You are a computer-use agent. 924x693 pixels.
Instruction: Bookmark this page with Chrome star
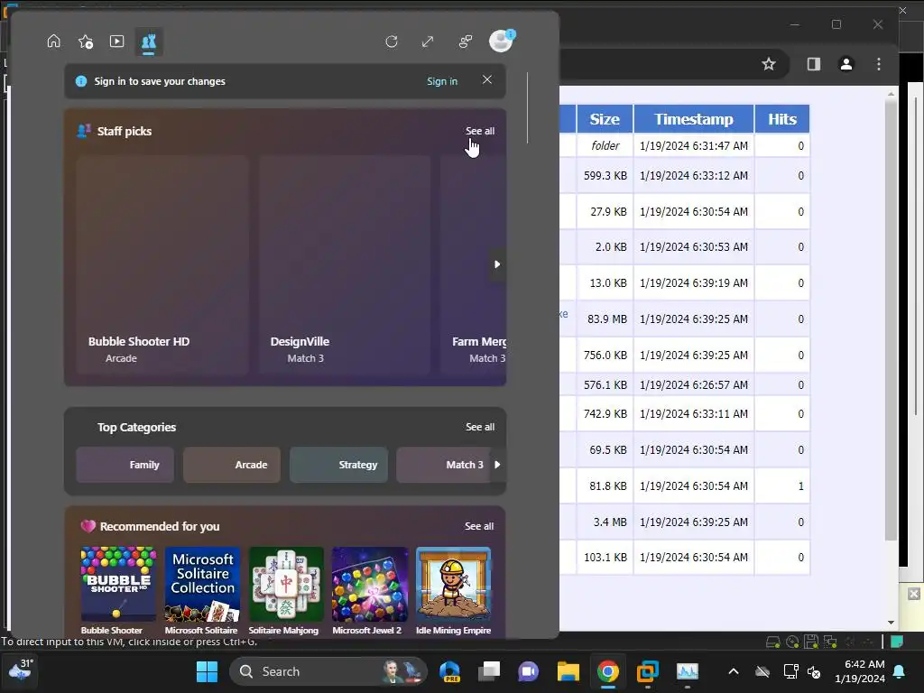point(769,64)
